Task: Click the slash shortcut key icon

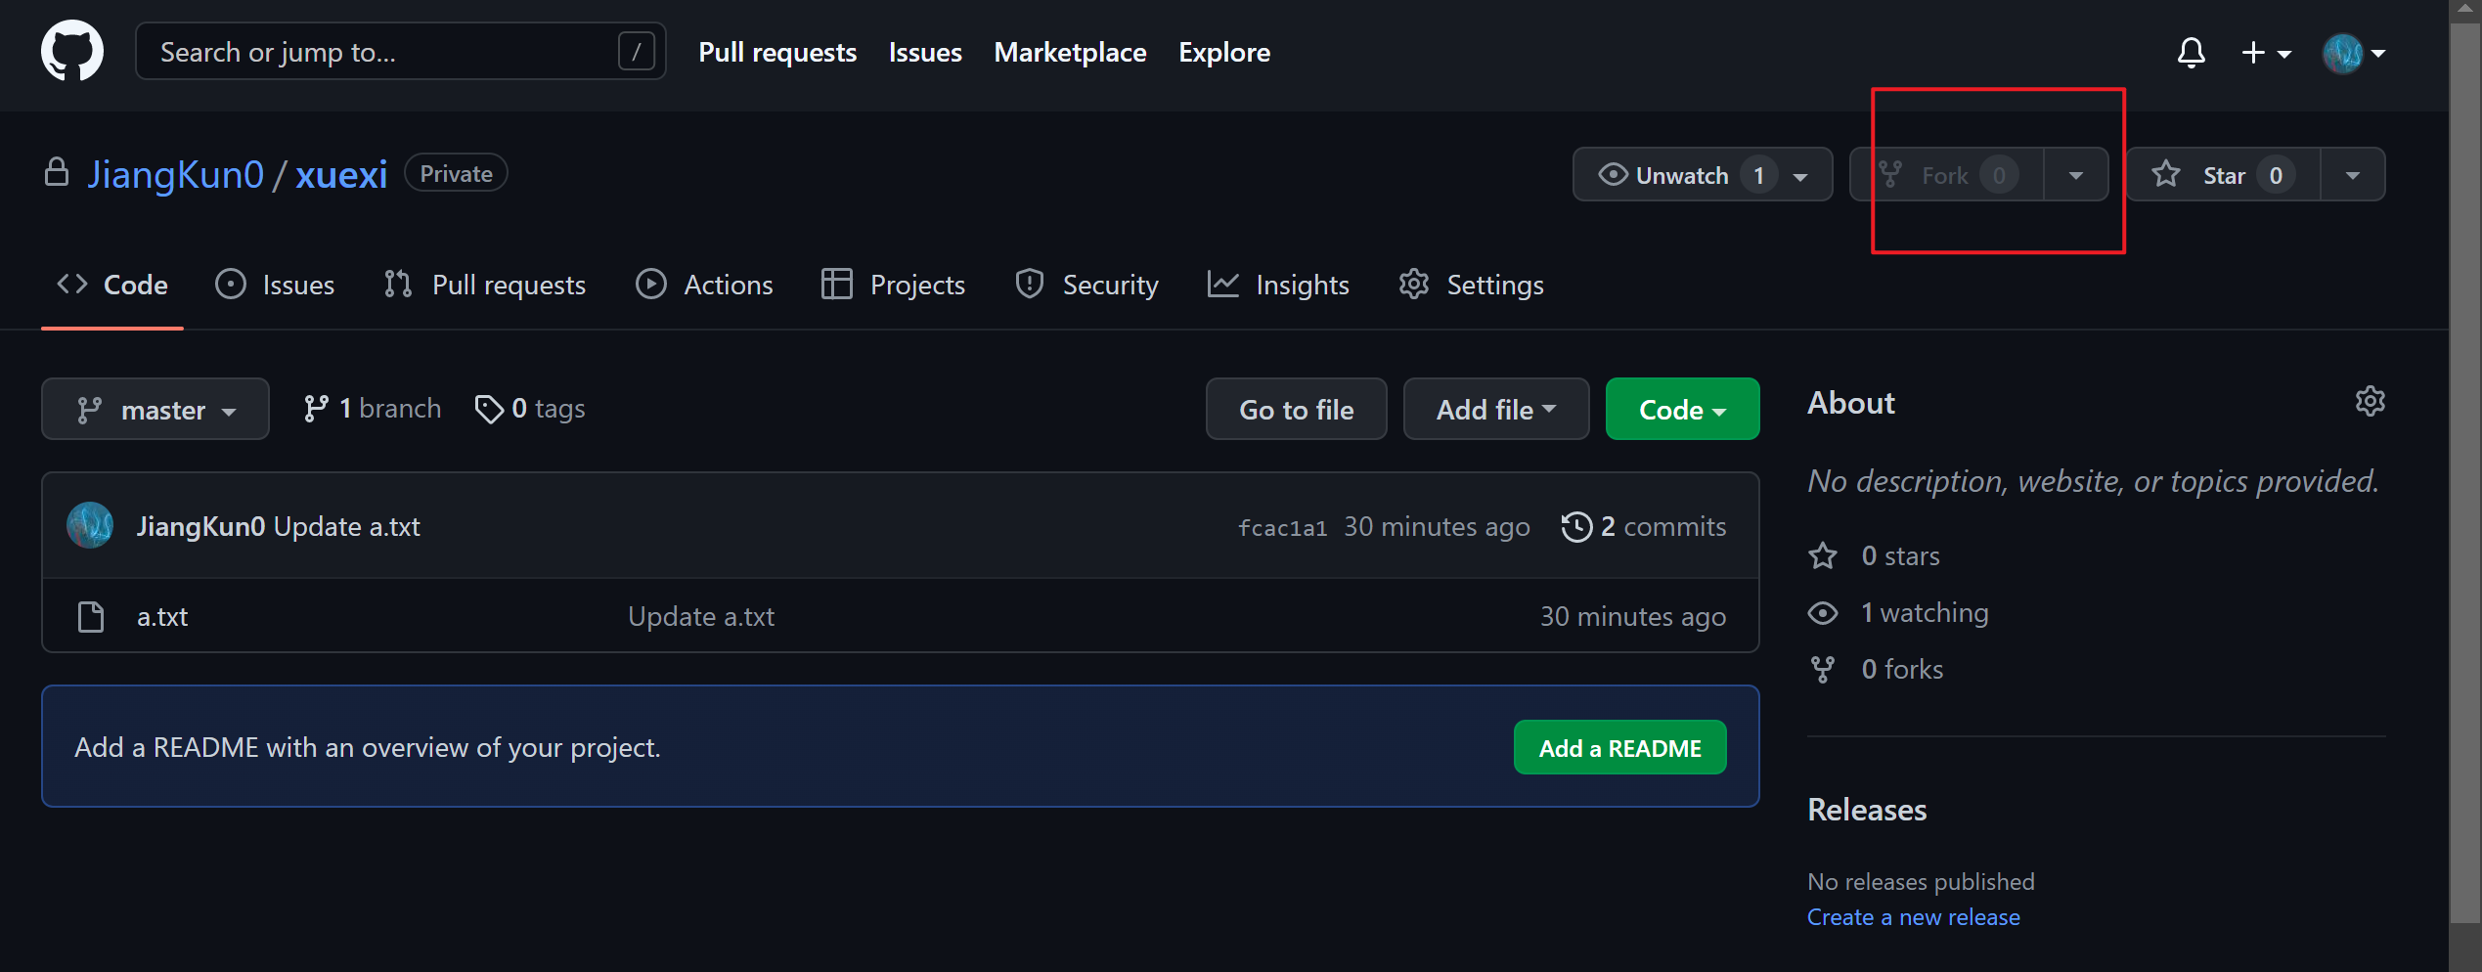Action: [636, 51]
